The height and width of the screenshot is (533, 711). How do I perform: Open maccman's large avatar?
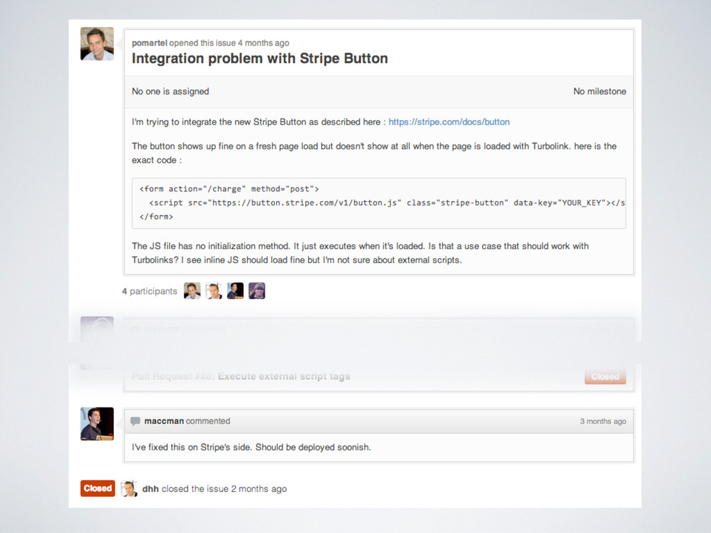pos(97,424)
